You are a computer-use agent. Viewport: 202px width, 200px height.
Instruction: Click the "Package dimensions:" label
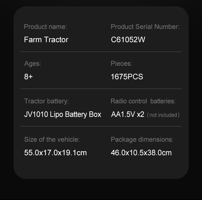[142, 139]
